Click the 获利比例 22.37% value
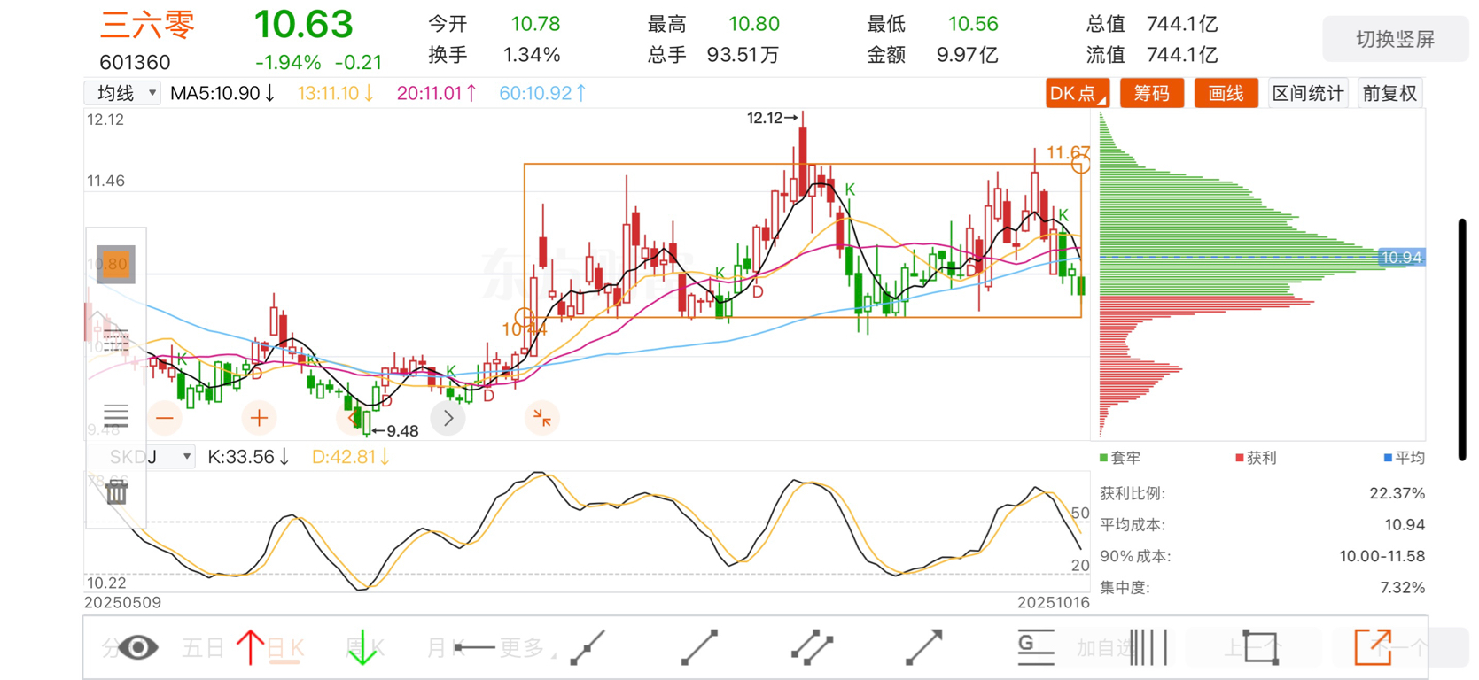 point(1397,493)
